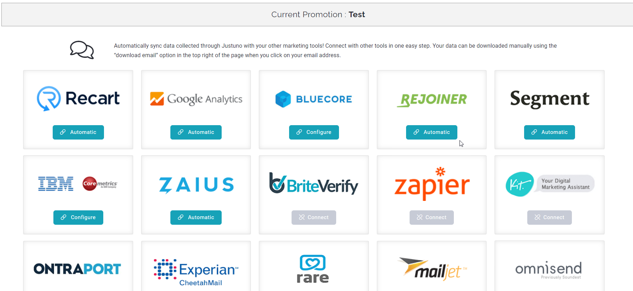Connect the Zapier integration
This screenshot has width=633, height=291.
[x=432, y=217]
